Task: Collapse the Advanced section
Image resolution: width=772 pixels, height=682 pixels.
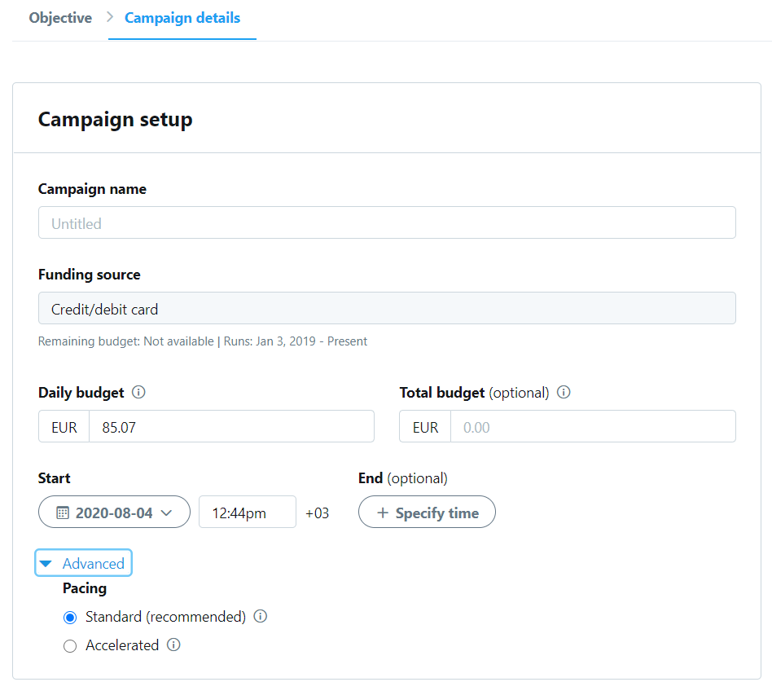Action: pyautogui.click(x=83, y=563)
